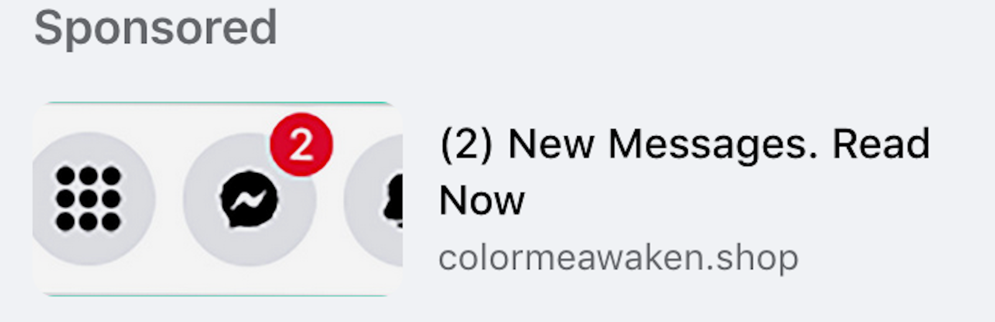Click the center dot of the nine-dot grid
Image resolution: width=995 pixels, height=322 pixels.
tap(88, 199)
